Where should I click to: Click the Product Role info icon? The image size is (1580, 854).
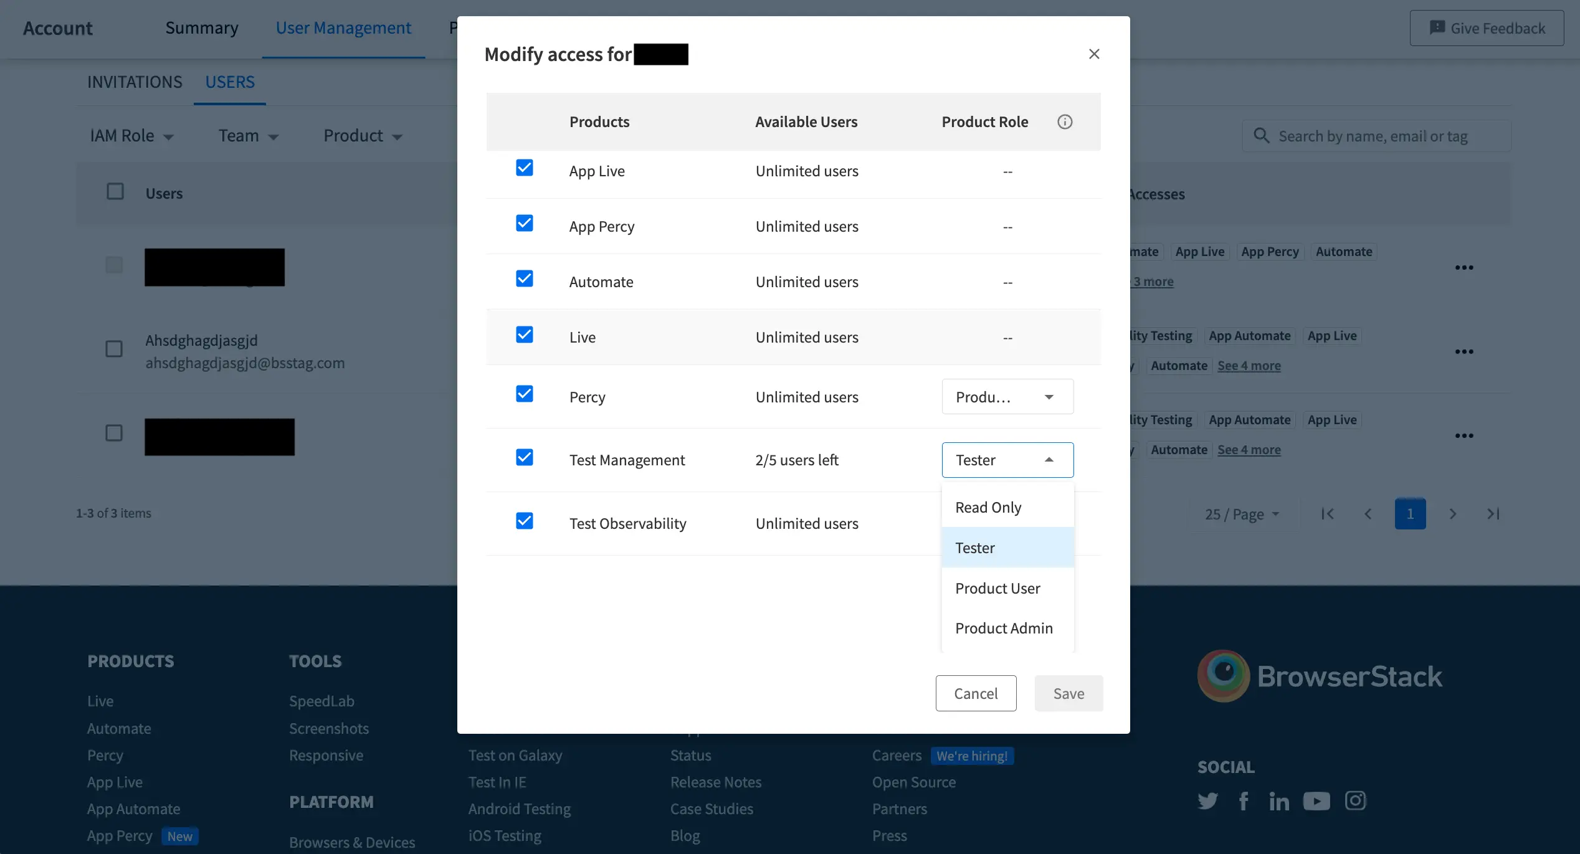click(1065, 121)
